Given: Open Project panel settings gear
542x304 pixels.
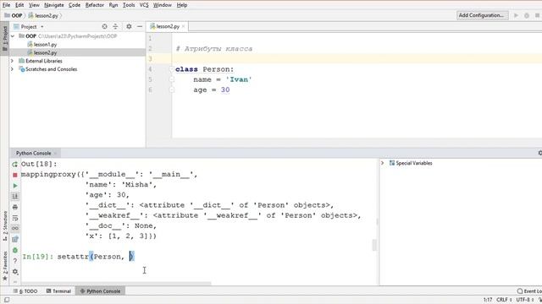Looking at the screenshot, I should (x=129, y=26).
